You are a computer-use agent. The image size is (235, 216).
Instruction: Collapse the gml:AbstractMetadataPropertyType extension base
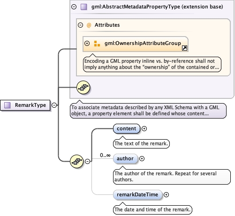pyautogui.click(x=74, y=7)
